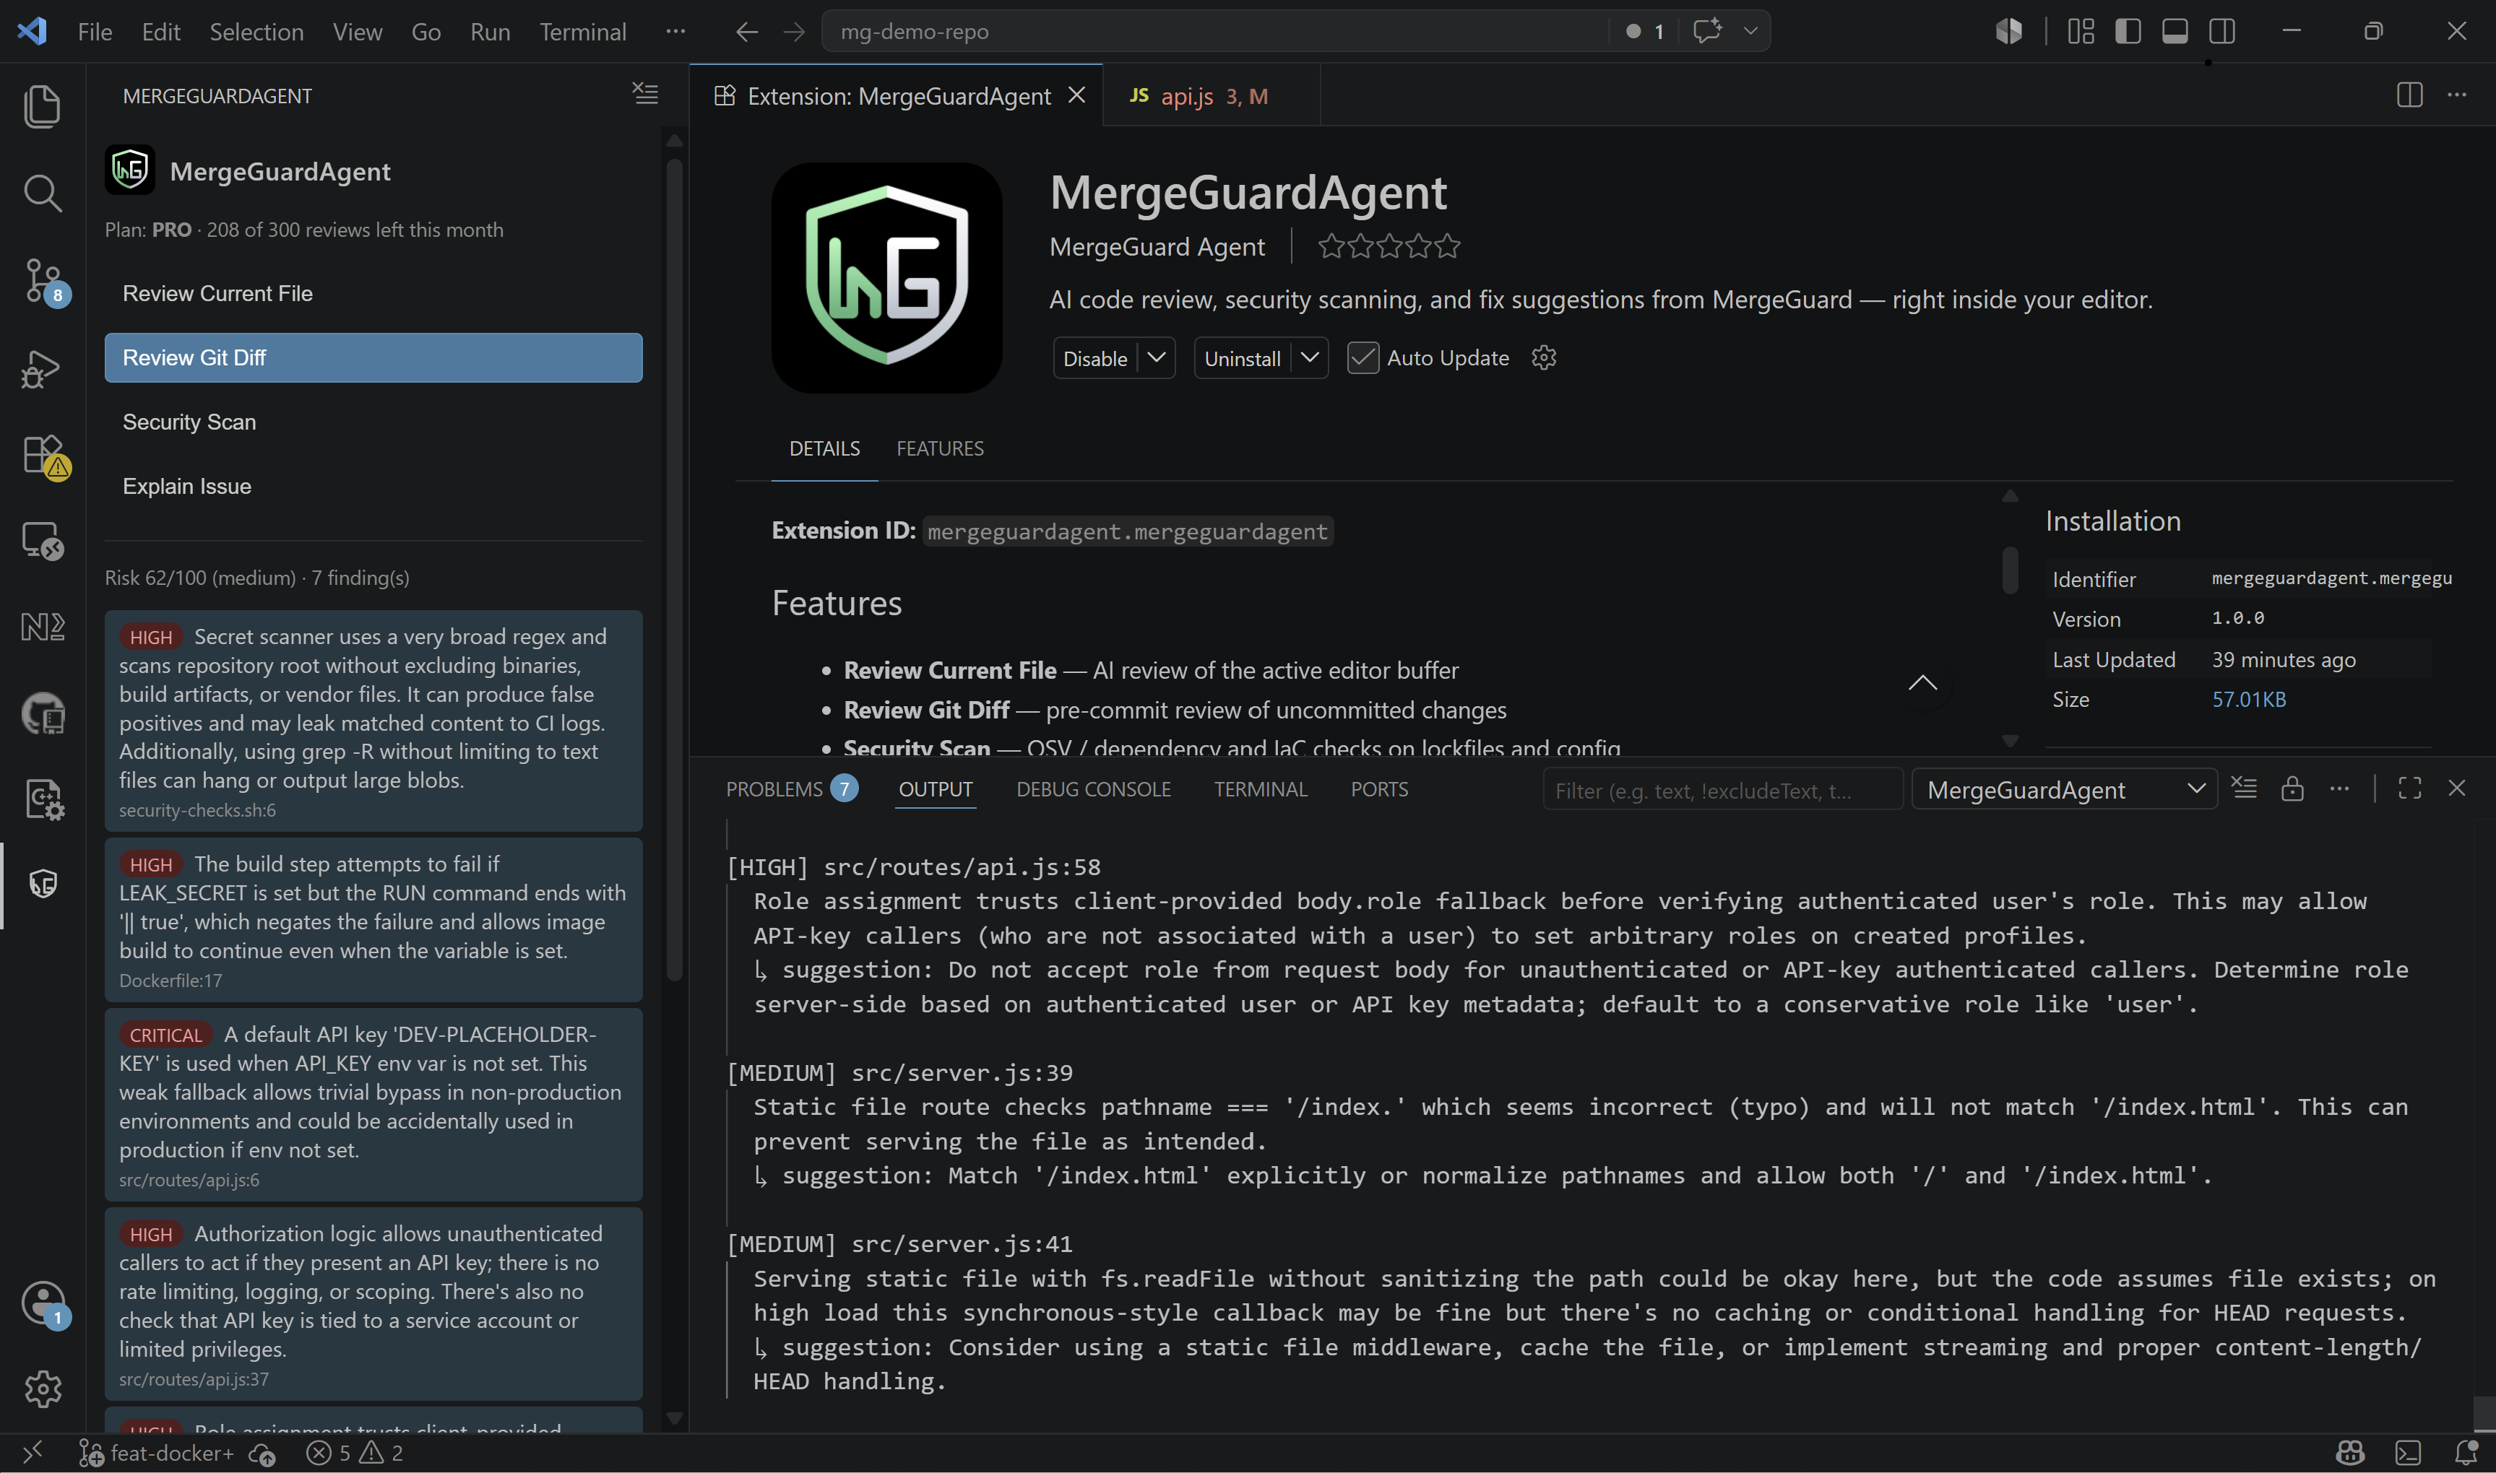Screen dimensions: 2496x1473
Task: Click the extension settings gear next to Auto Update
Action: 1543,357
